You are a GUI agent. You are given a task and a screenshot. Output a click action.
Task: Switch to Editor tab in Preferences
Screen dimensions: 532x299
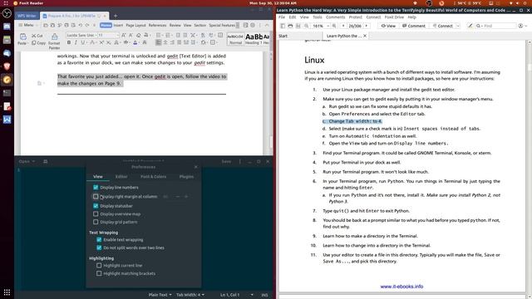coord(121,177)
